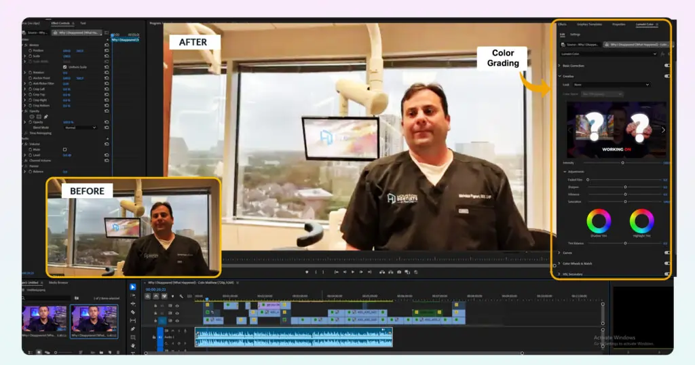695x365 pixels.
Task: Open the Blend Mode dropdown
Action: pos(80,128)
